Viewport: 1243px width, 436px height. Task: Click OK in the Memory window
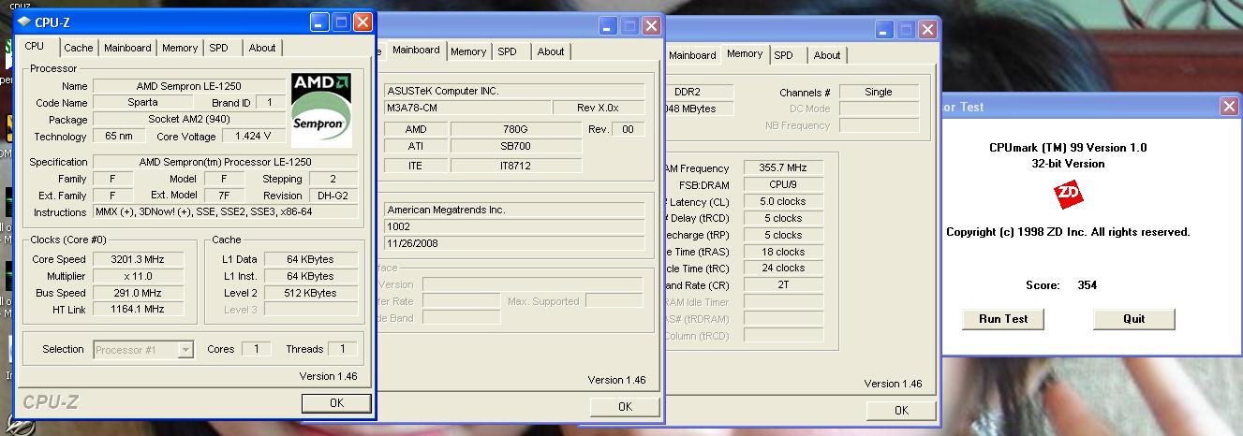901,410
